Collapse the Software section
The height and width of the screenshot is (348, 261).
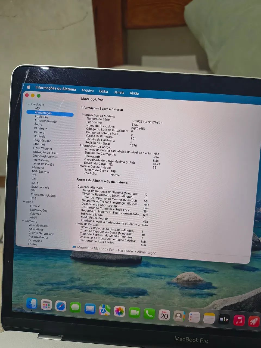coord(23,221)
